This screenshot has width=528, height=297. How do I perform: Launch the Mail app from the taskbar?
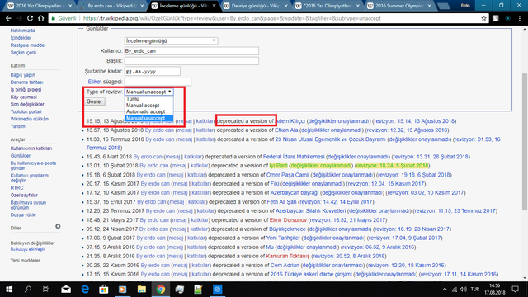[x=66, y=290]
